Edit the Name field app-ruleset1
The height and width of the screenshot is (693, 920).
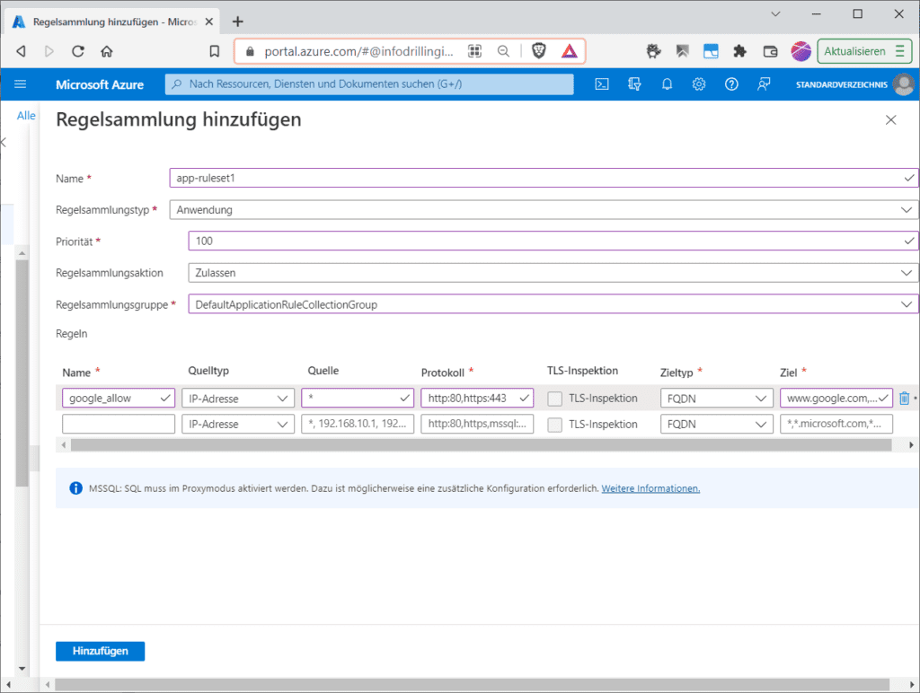coord(544,179)
